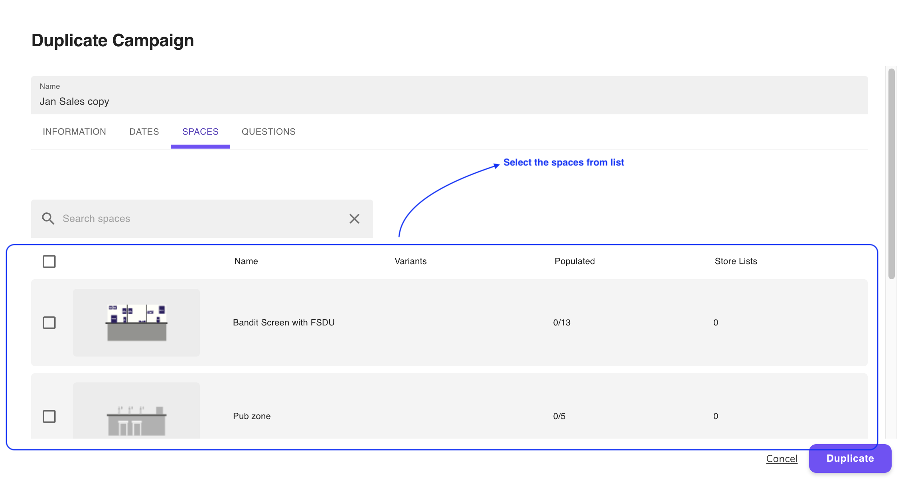Click the Name column header
Screen dimensions: 908x486
coord(246,261)
